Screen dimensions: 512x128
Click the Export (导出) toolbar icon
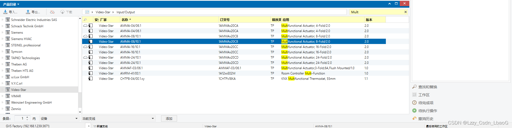[28, 12]
